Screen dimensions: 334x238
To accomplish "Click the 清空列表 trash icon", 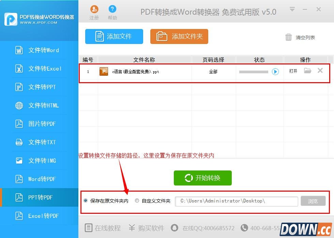I will (x=288, y=38).
